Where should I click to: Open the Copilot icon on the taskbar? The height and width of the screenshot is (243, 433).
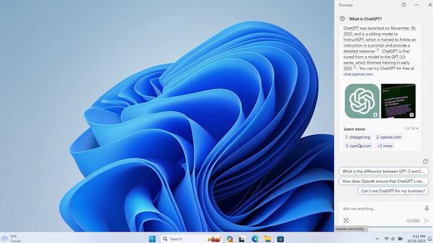(230, 238)
